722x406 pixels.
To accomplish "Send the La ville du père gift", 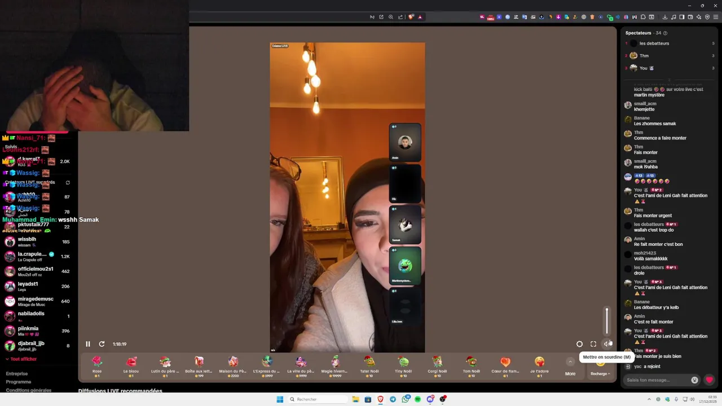I will tap(301, 366).
